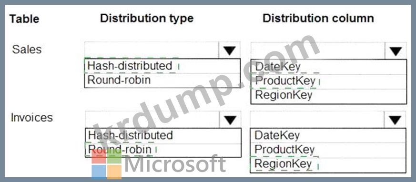Open the Sales distribution column dropdown arrow
Image resolution: width=416 pixels, height=182 pixels.
[x=396, y=51]
